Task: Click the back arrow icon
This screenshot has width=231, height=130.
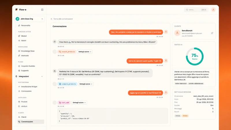Action: 51,19
